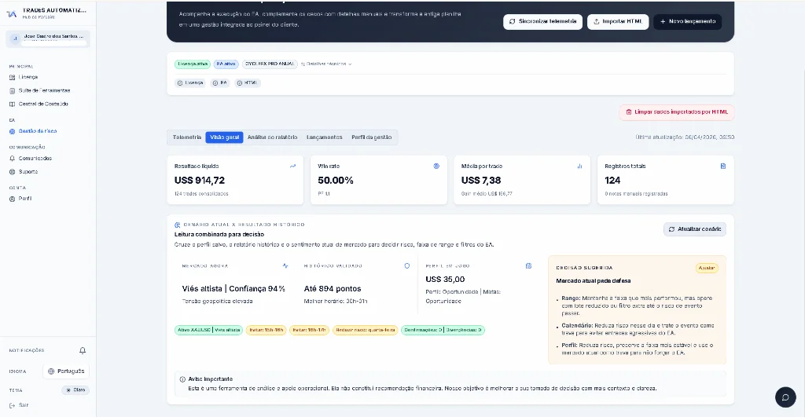Click the shield icon beside Histórico validado
Screen dimensions: 805x417
click(x=406, y=265)
